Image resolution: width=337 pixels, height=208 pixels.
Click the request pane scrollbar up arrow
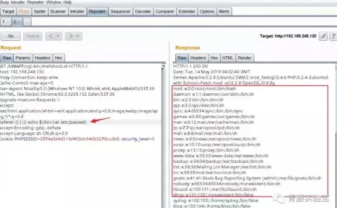(163, 66)
